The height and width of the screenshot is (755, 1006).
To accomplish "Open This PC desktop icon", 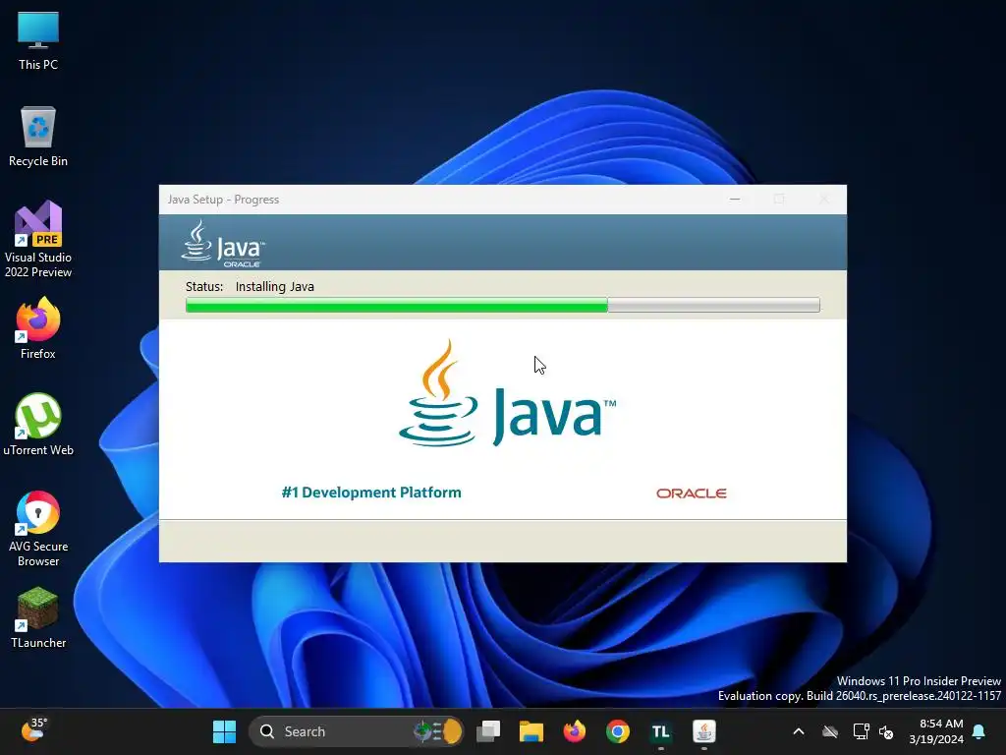I will point(38,39).
